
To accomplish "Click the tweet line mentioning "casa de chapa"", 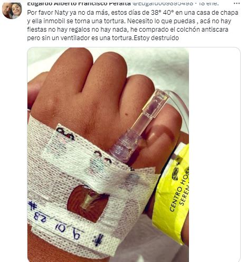I will click(133, 13).
